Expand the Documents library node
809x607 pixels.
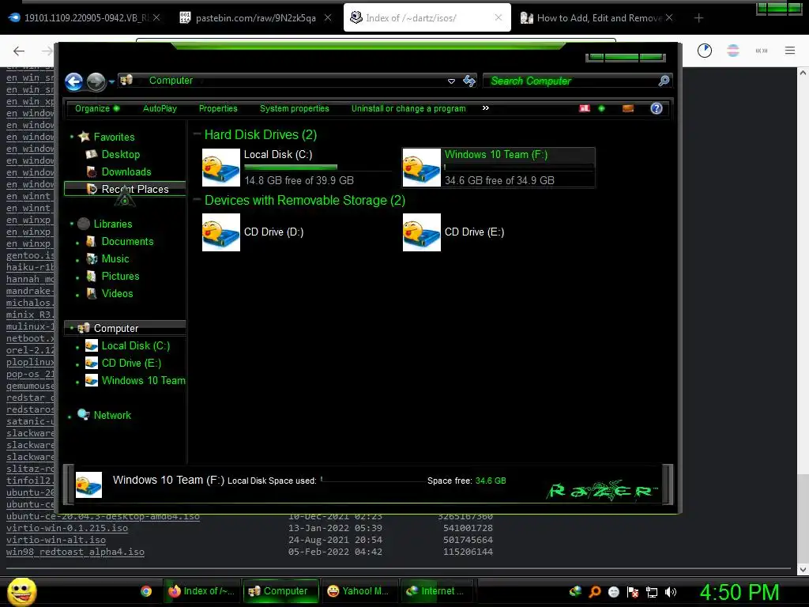pyautogui.click(x=77, y=242)
